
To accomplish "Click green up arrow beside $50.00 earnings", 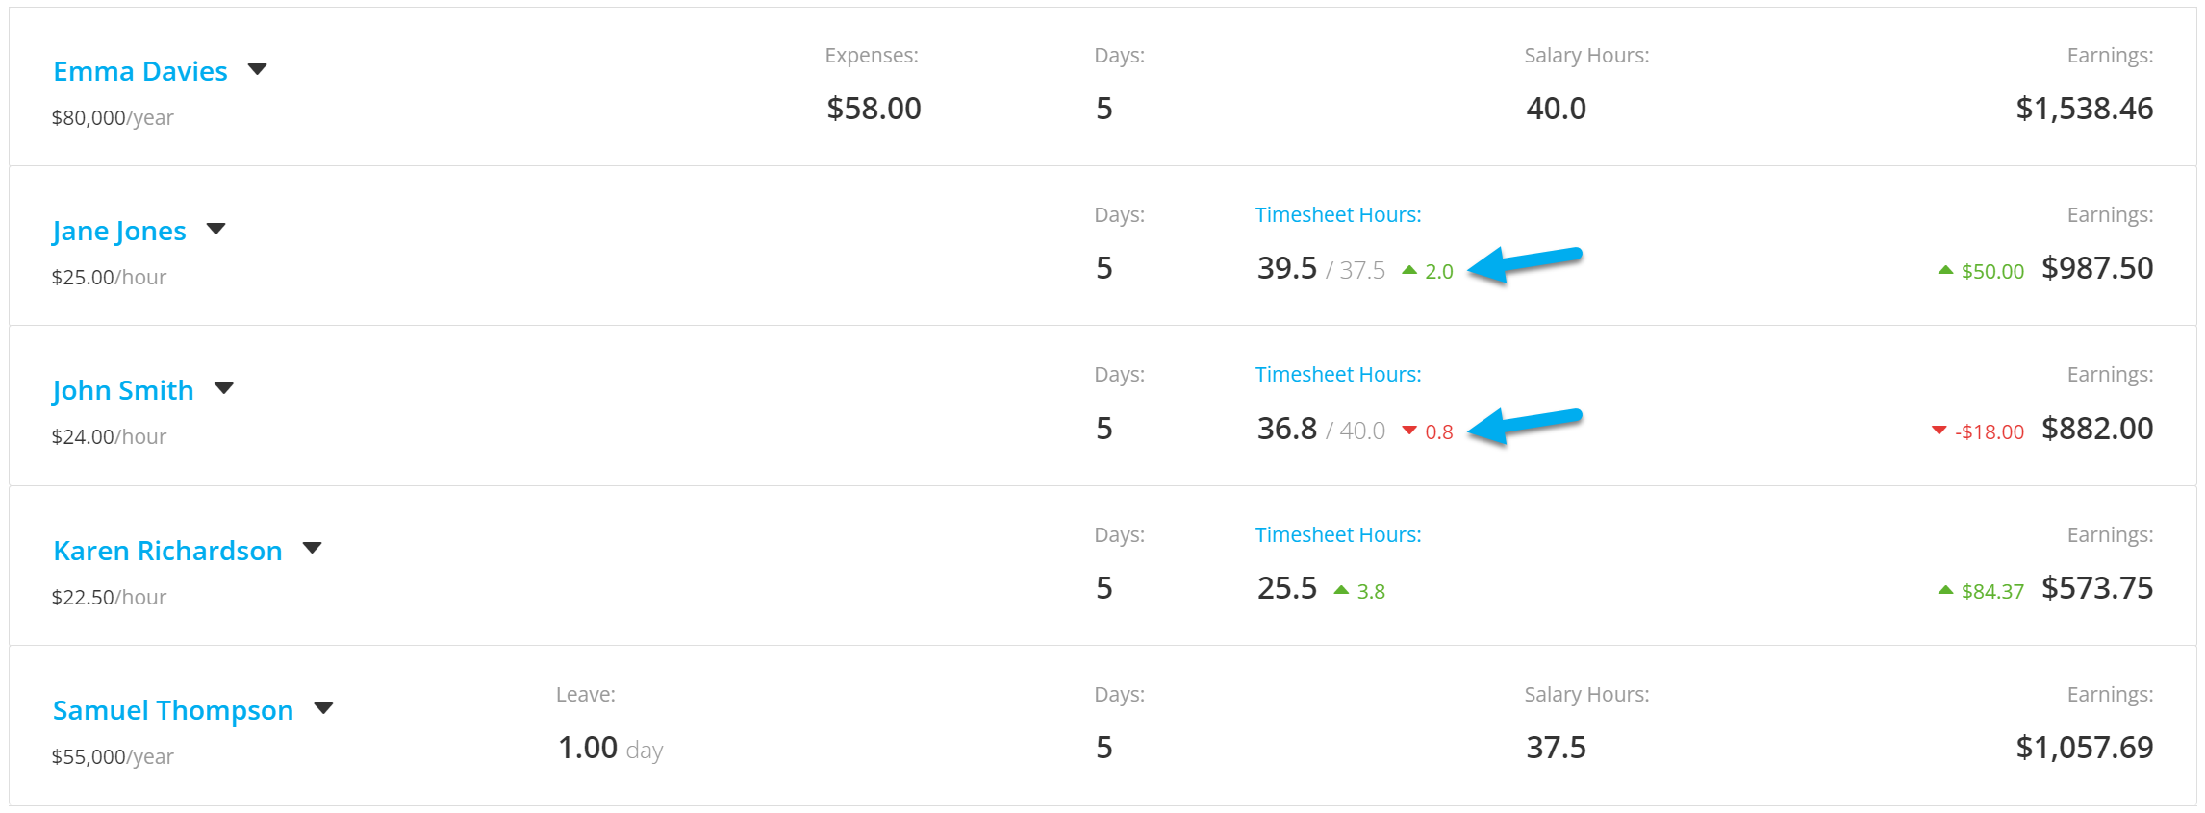I will point(1945,270).
